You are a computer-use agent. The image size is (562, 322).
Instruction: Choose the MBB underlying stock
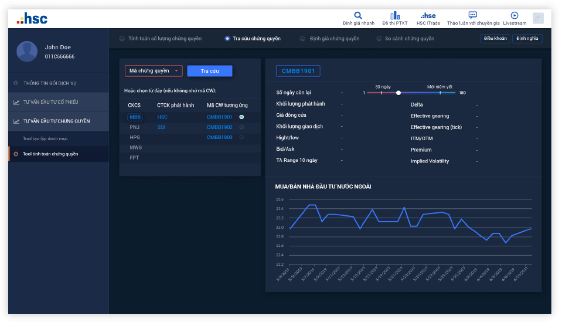tap(135, 117)
